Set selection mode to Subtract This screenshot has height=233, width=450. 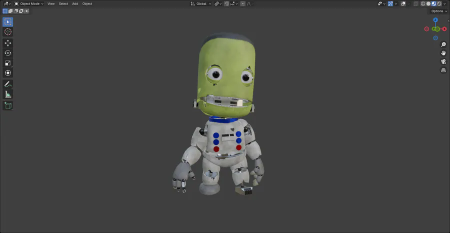[16, 11]
